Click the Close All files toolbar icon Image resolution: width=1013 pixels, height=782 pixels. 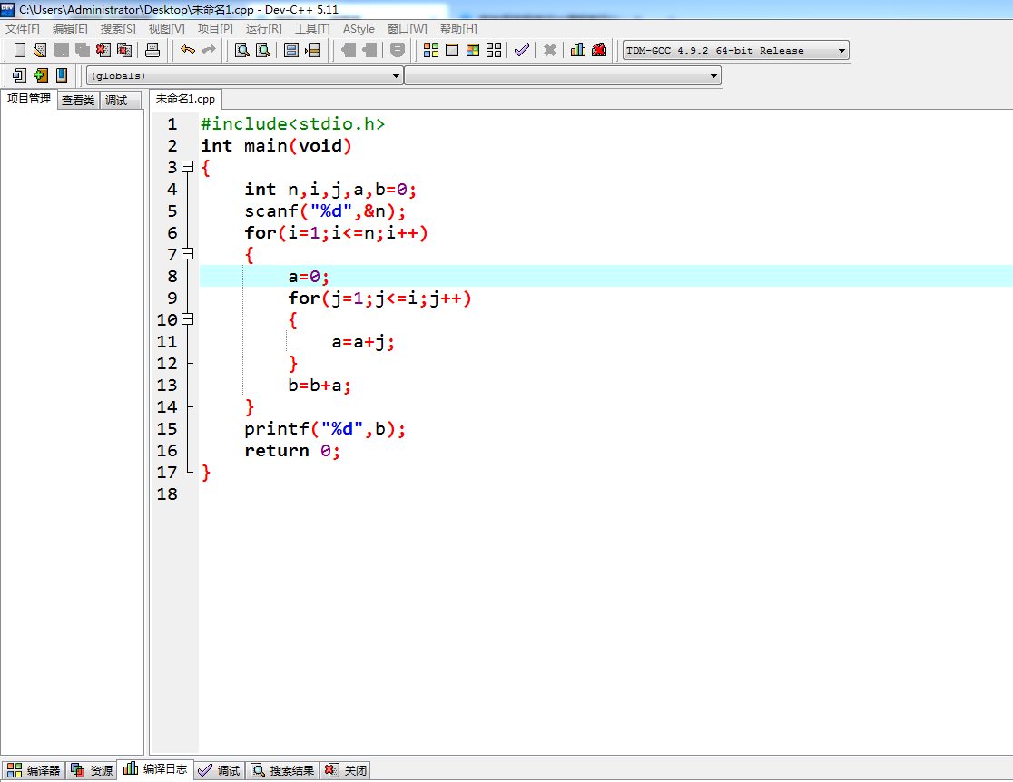pyautogui.click(x=124, y=50)
